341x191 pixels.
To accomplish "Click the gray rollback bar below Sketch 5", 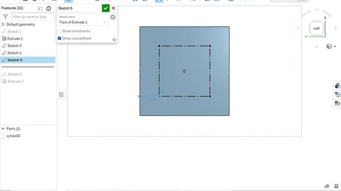I will [x=28, y=67].
